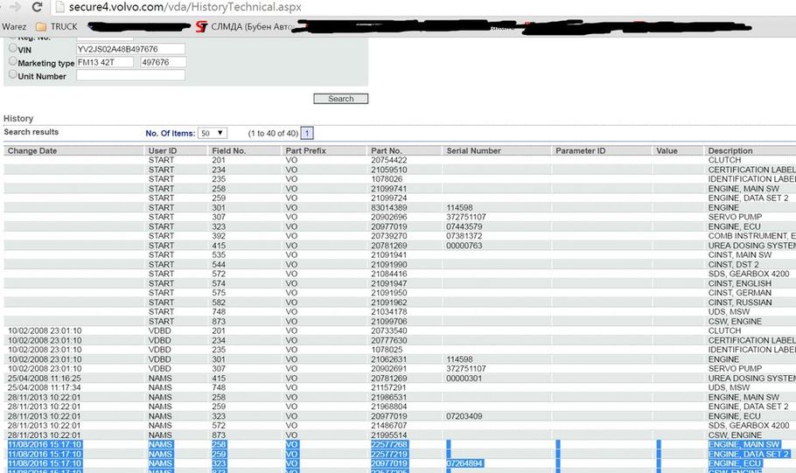Viewport: 796px width, 473px height.
Task: Click serial number 00000763
Action: [464, 246]
